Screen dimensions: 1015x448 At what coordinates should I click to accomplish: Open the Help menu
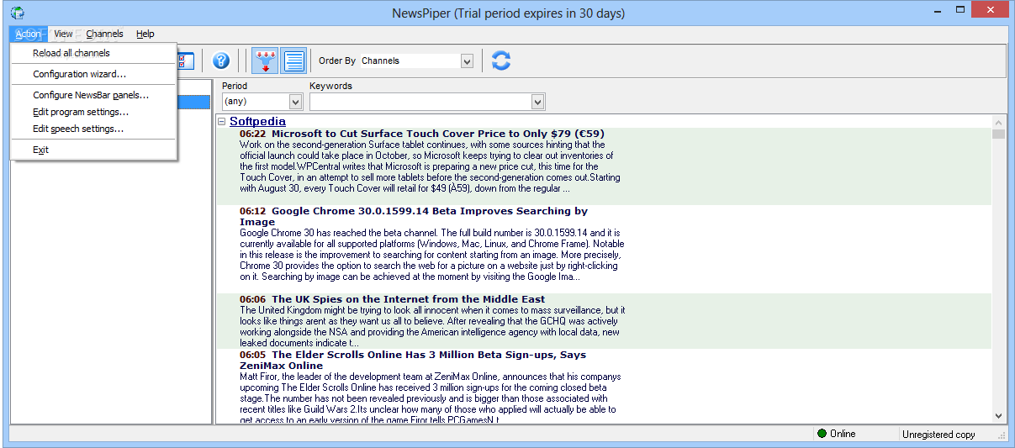coord(145,34)
